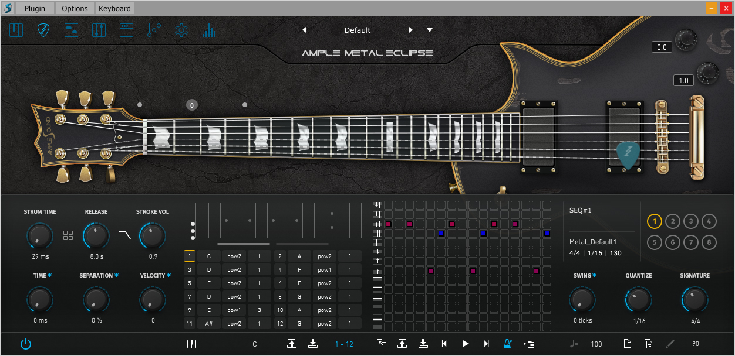735x356 pixels.
Task: Click sequencer import download icon
Action: (423, 344)
